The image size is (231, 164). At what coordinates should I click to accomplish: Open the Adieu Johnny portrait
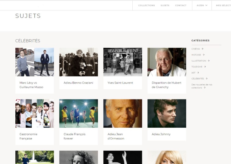tap(167, 113)
